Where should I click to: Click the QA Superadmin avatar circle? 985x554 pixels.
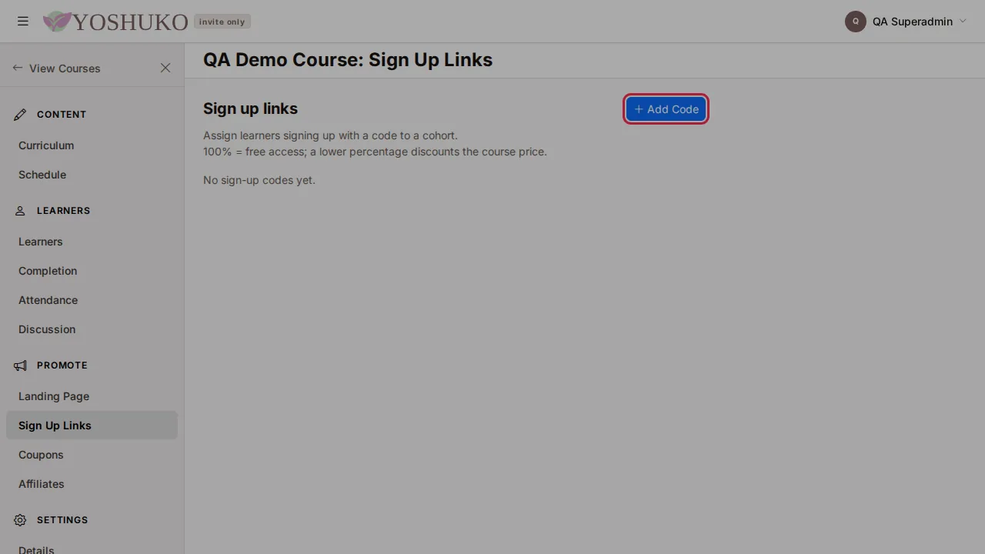[x=856, y=22]
